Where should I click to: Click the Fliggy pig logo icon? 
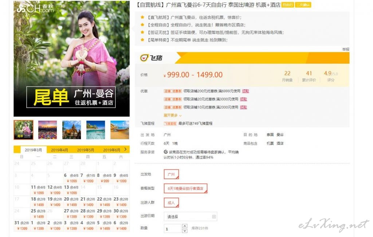pos(144,58)
